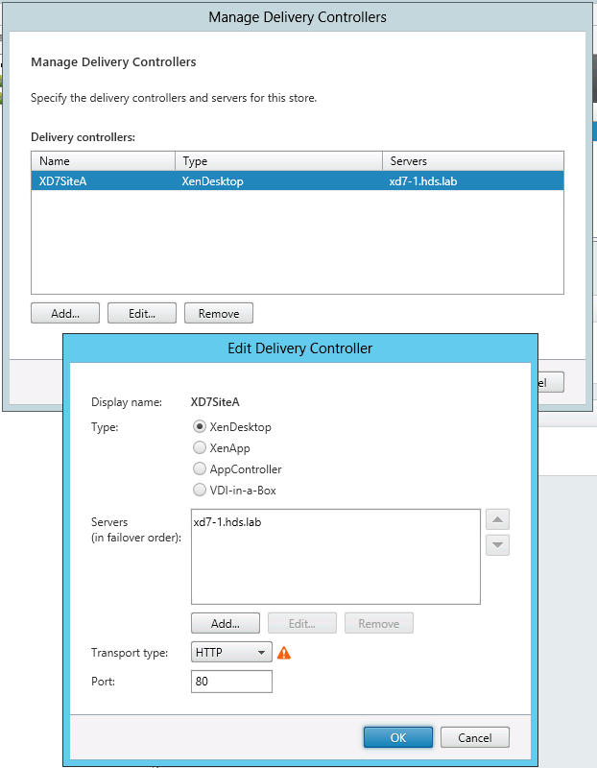
Task: Click the XenDesktop cell in the controllers table
Action: point(212,181)
